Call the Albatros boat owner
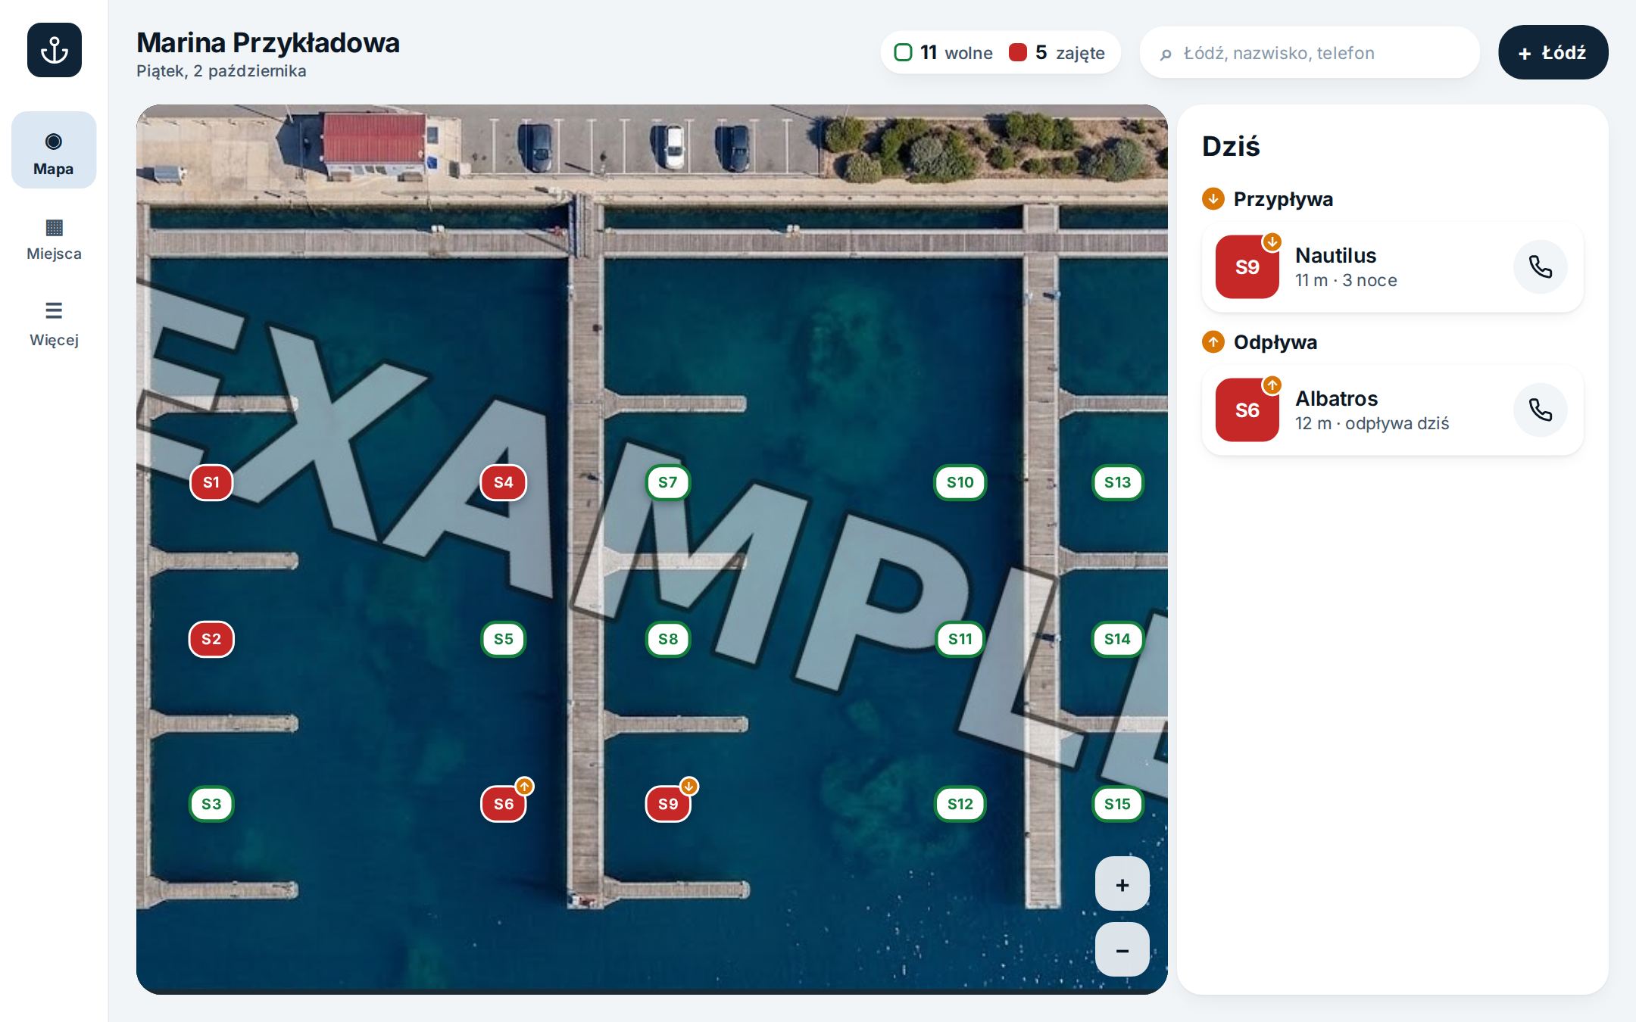This screenshot has width=1636, height=1022. pyautogui.click(x=1540, y=410)
